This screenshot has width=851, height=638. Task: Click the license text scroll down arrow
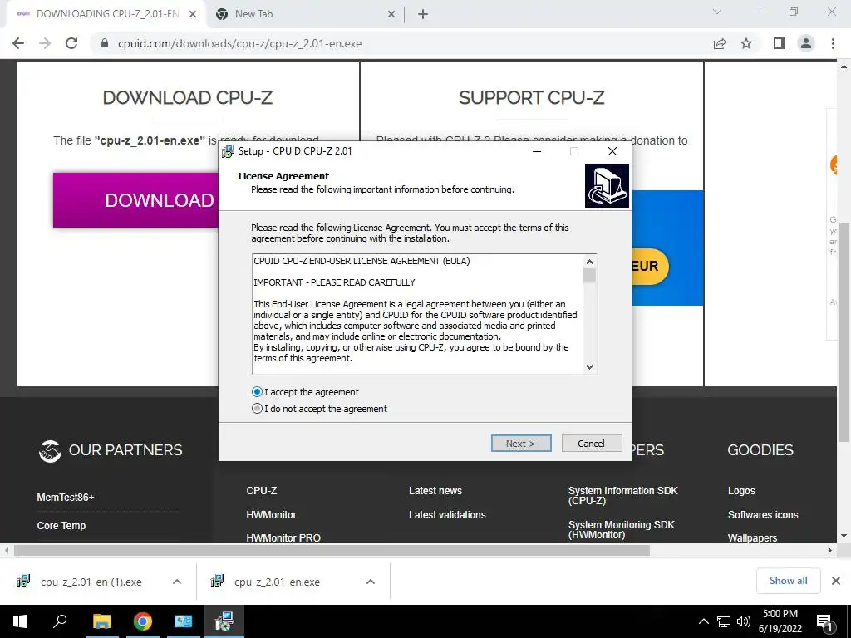click(589, 366)
